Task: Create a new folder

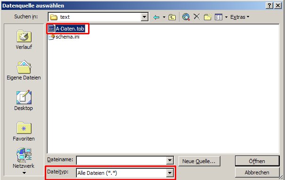Action: pyautogui.click(x=208, y=17)
